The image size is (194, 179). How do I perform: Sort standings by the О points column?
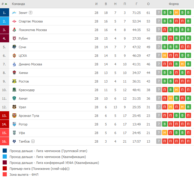[148, 4]
